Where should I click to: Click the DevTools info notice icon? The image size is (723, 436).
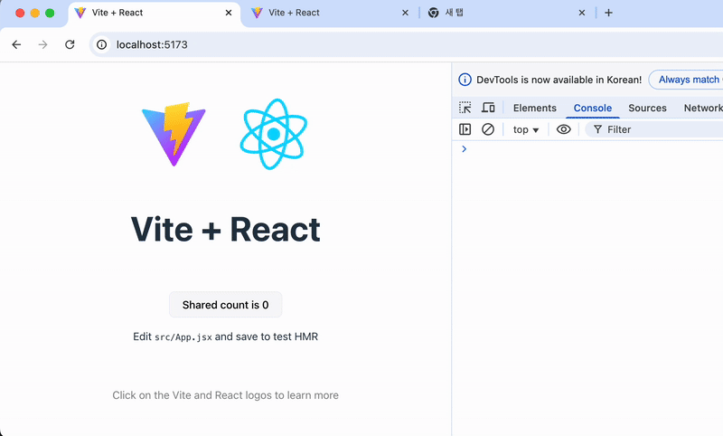coord(465,80)
